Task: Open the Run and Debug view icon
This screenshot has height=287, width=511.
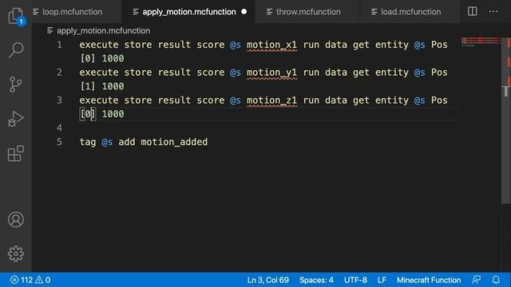Action: 16,119
